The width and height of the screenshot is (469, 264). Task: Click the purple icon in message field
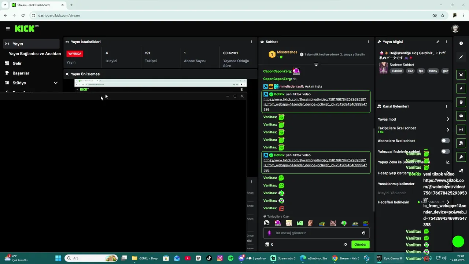[270, 233]
